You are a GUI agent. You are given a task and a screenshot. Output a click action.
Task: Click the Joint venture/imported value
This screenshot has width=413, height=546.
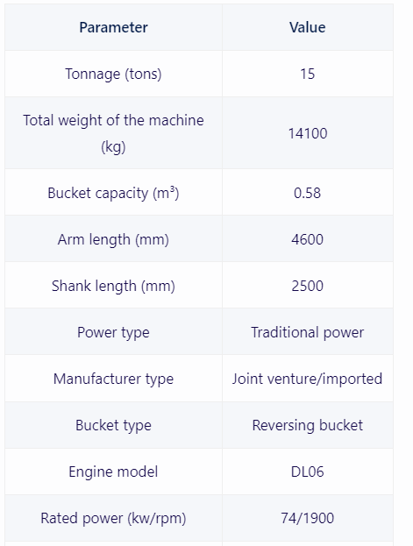click(308, 379)
